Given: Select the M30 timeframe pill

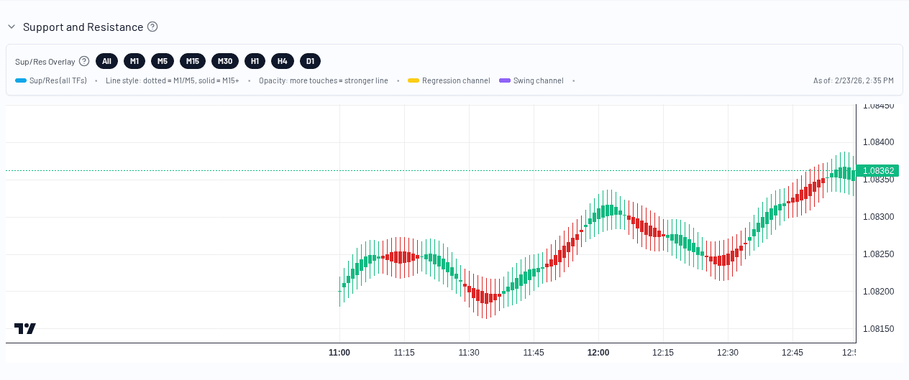Looking at the screenshot, I should click(x=225, y=61).
